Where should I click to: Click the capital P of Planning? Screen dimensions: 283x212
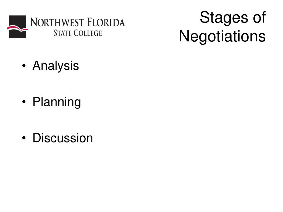[36, 102]
